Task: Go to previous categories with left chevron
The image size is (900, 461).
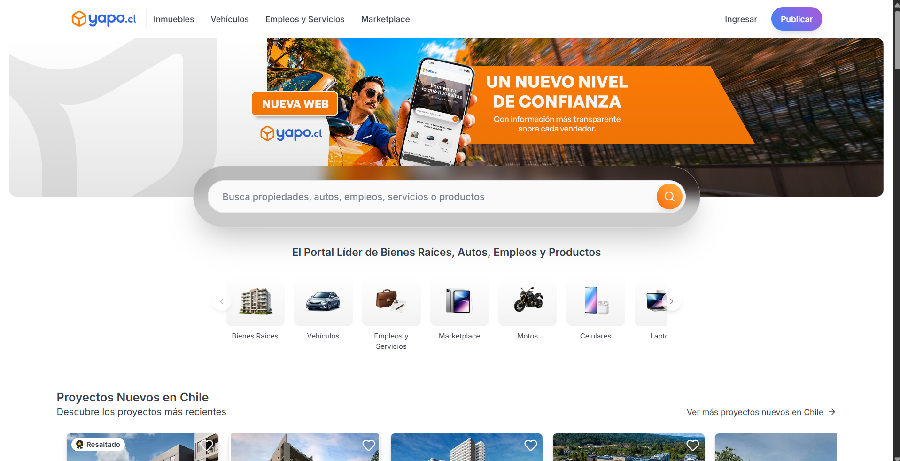Action: 222,301
